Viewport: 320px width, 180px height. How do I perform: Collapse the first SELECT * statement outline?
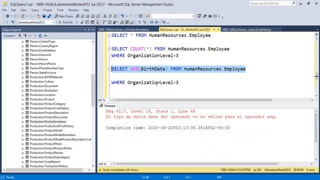(x=109, y=35)
